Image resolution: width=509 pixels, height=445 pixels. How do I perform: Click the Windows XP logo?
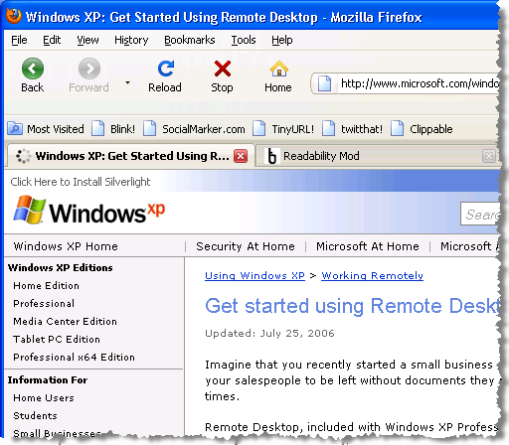coord(89,211)
